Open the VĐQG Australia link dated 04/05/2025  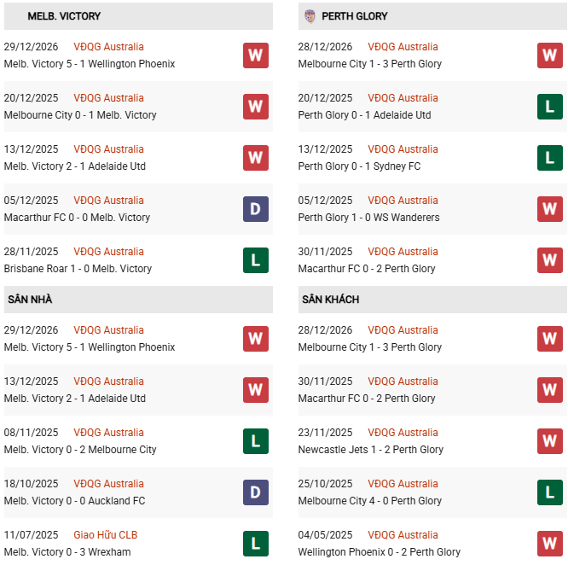point(403,535)
